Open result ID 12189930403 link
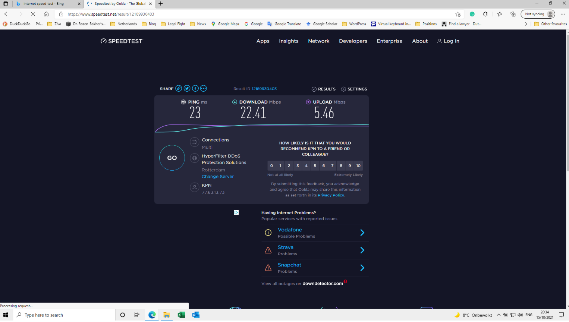Viewport: 569px width, 322px height. pos(264,89)
